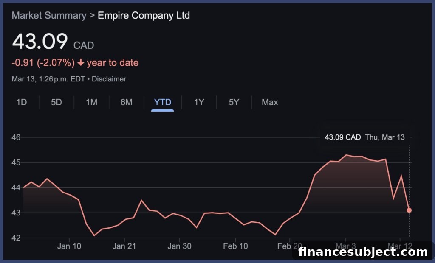The height and width of the screenshot is (263, 435).
Task: Select the YTD range tab
Action: 163,102
